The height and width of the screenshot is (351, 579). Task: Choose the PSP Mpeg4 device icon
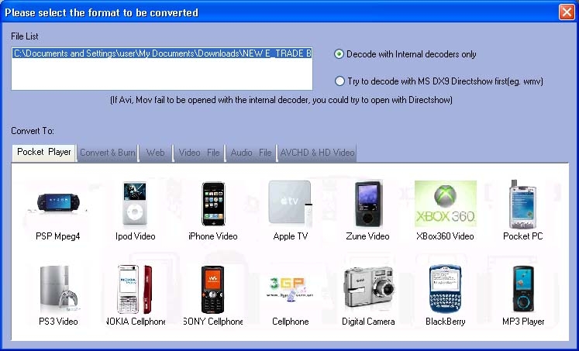pos(58,203)
